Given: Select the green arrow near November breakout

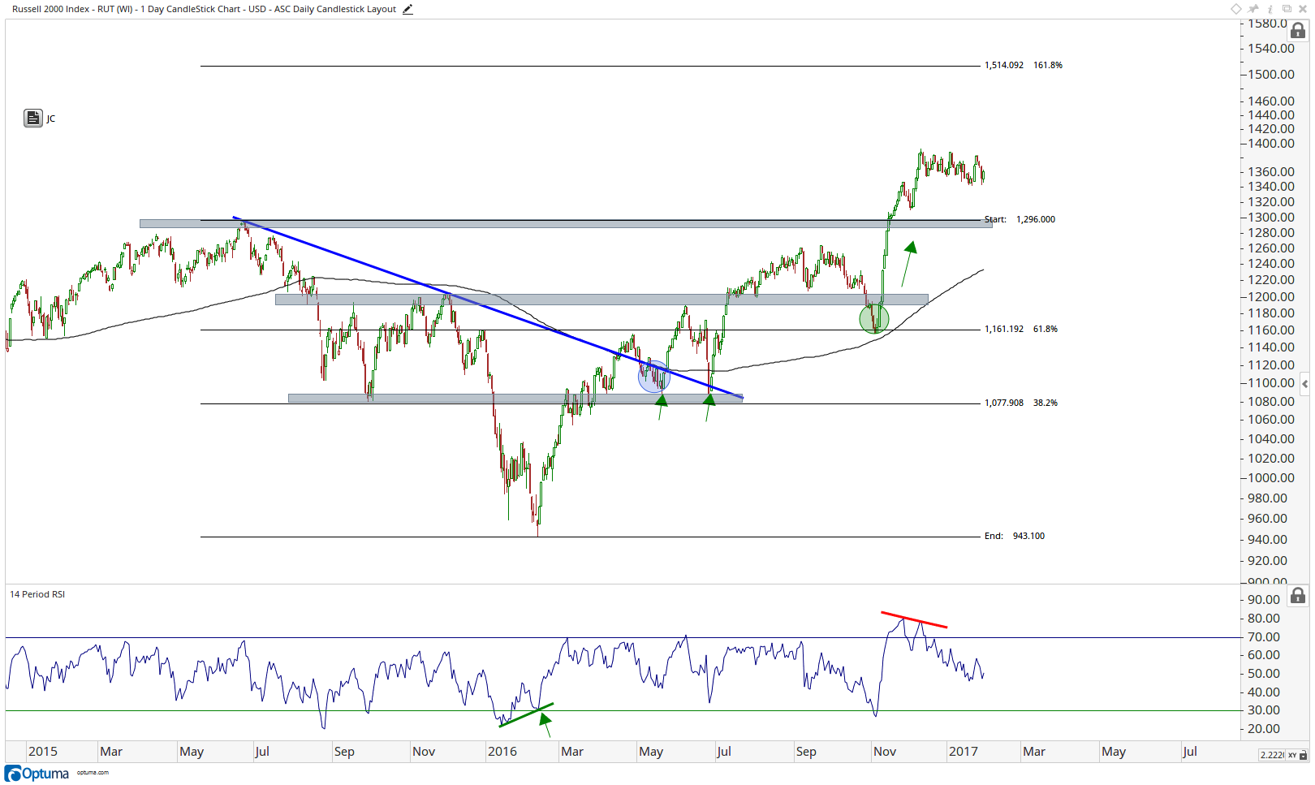Looking at the screenshot, I should point(909,263).
